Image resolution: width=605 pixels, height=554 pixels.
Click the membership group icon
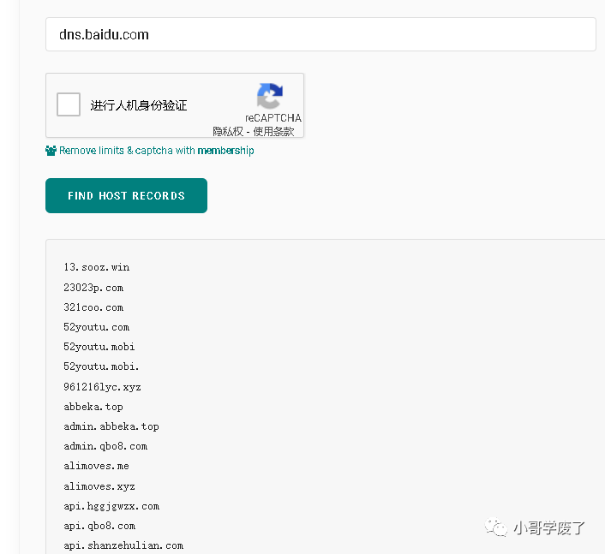(51, 151)
